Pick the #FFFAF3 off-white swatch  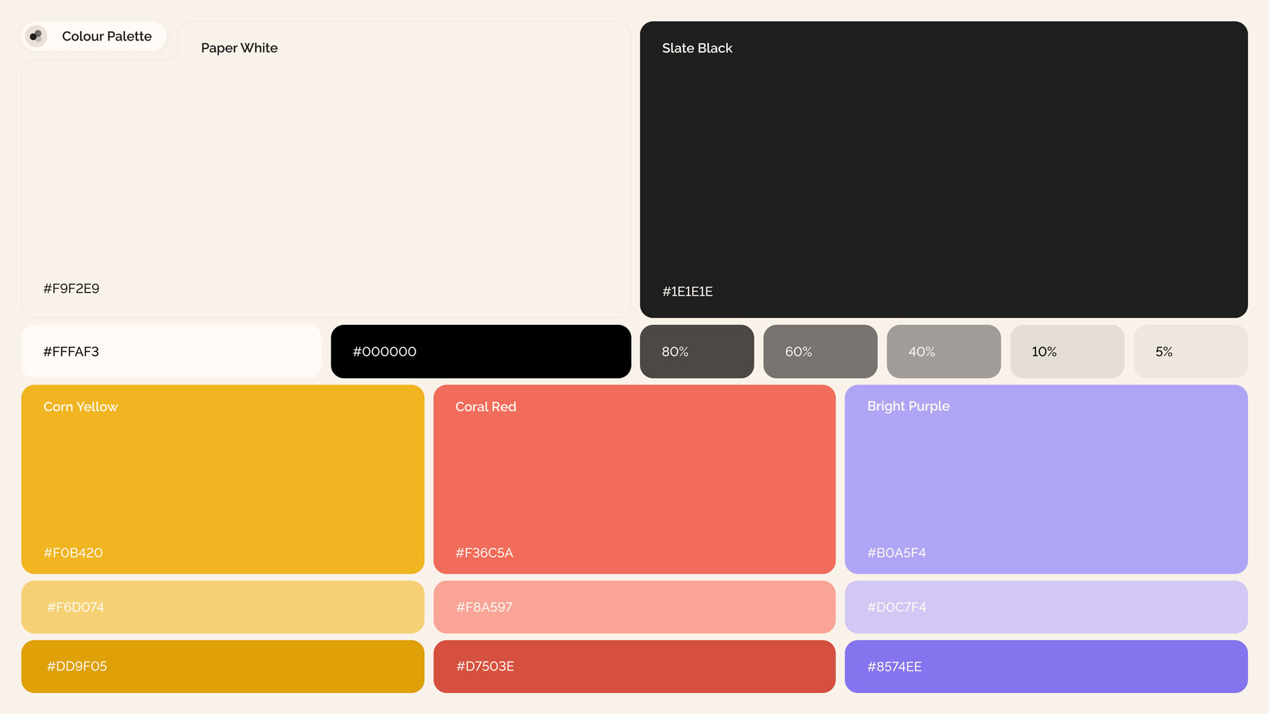171,352
